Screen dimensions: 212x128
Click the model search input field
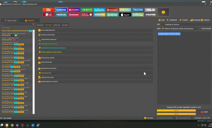(x=17, y=24)
